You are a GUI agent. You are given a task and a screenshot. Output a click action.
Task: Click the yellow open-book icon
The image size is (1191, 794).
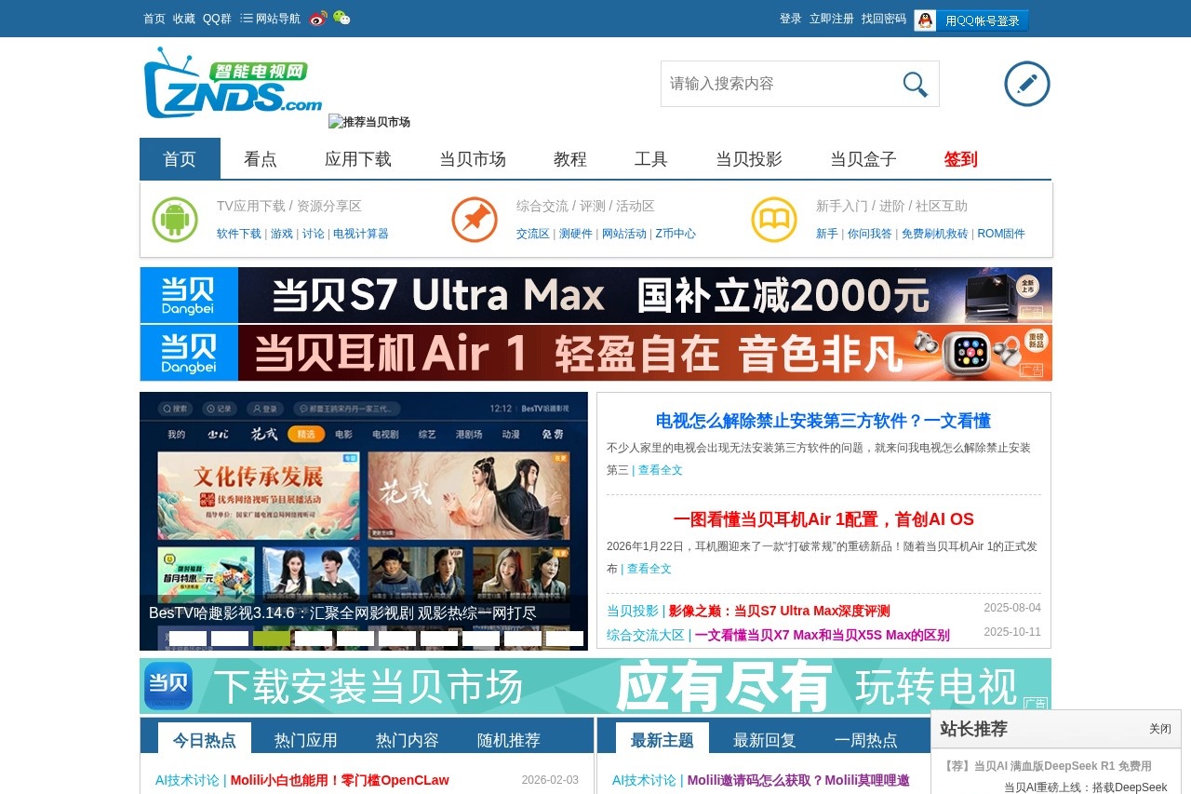pyautogui.click(x=774, y=221)
